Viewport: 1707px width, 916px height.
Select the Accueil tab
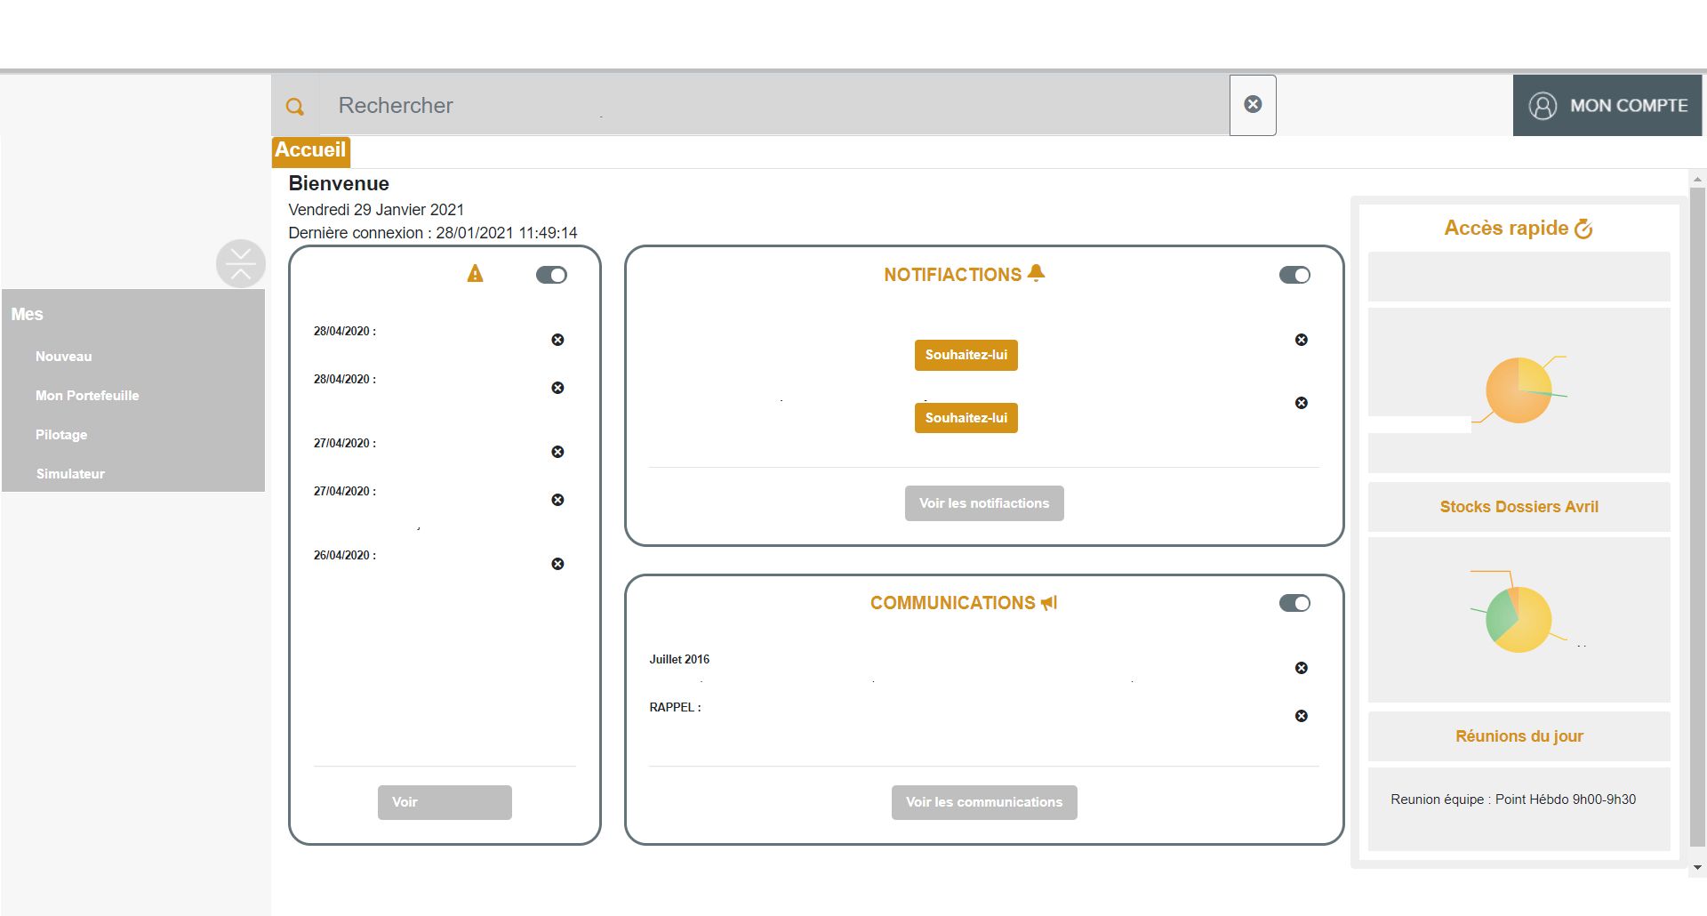(x=310, y=150)
